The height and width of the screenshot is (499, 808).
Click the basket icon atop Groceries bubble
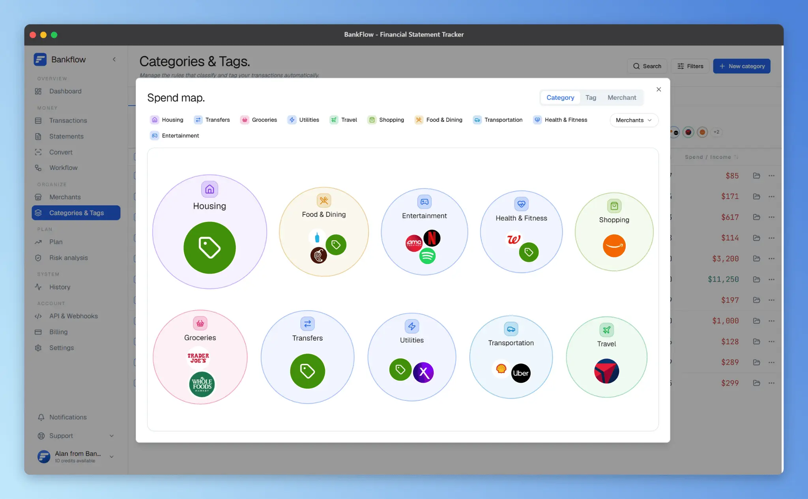pyautogui.click(x=200, y=323)
